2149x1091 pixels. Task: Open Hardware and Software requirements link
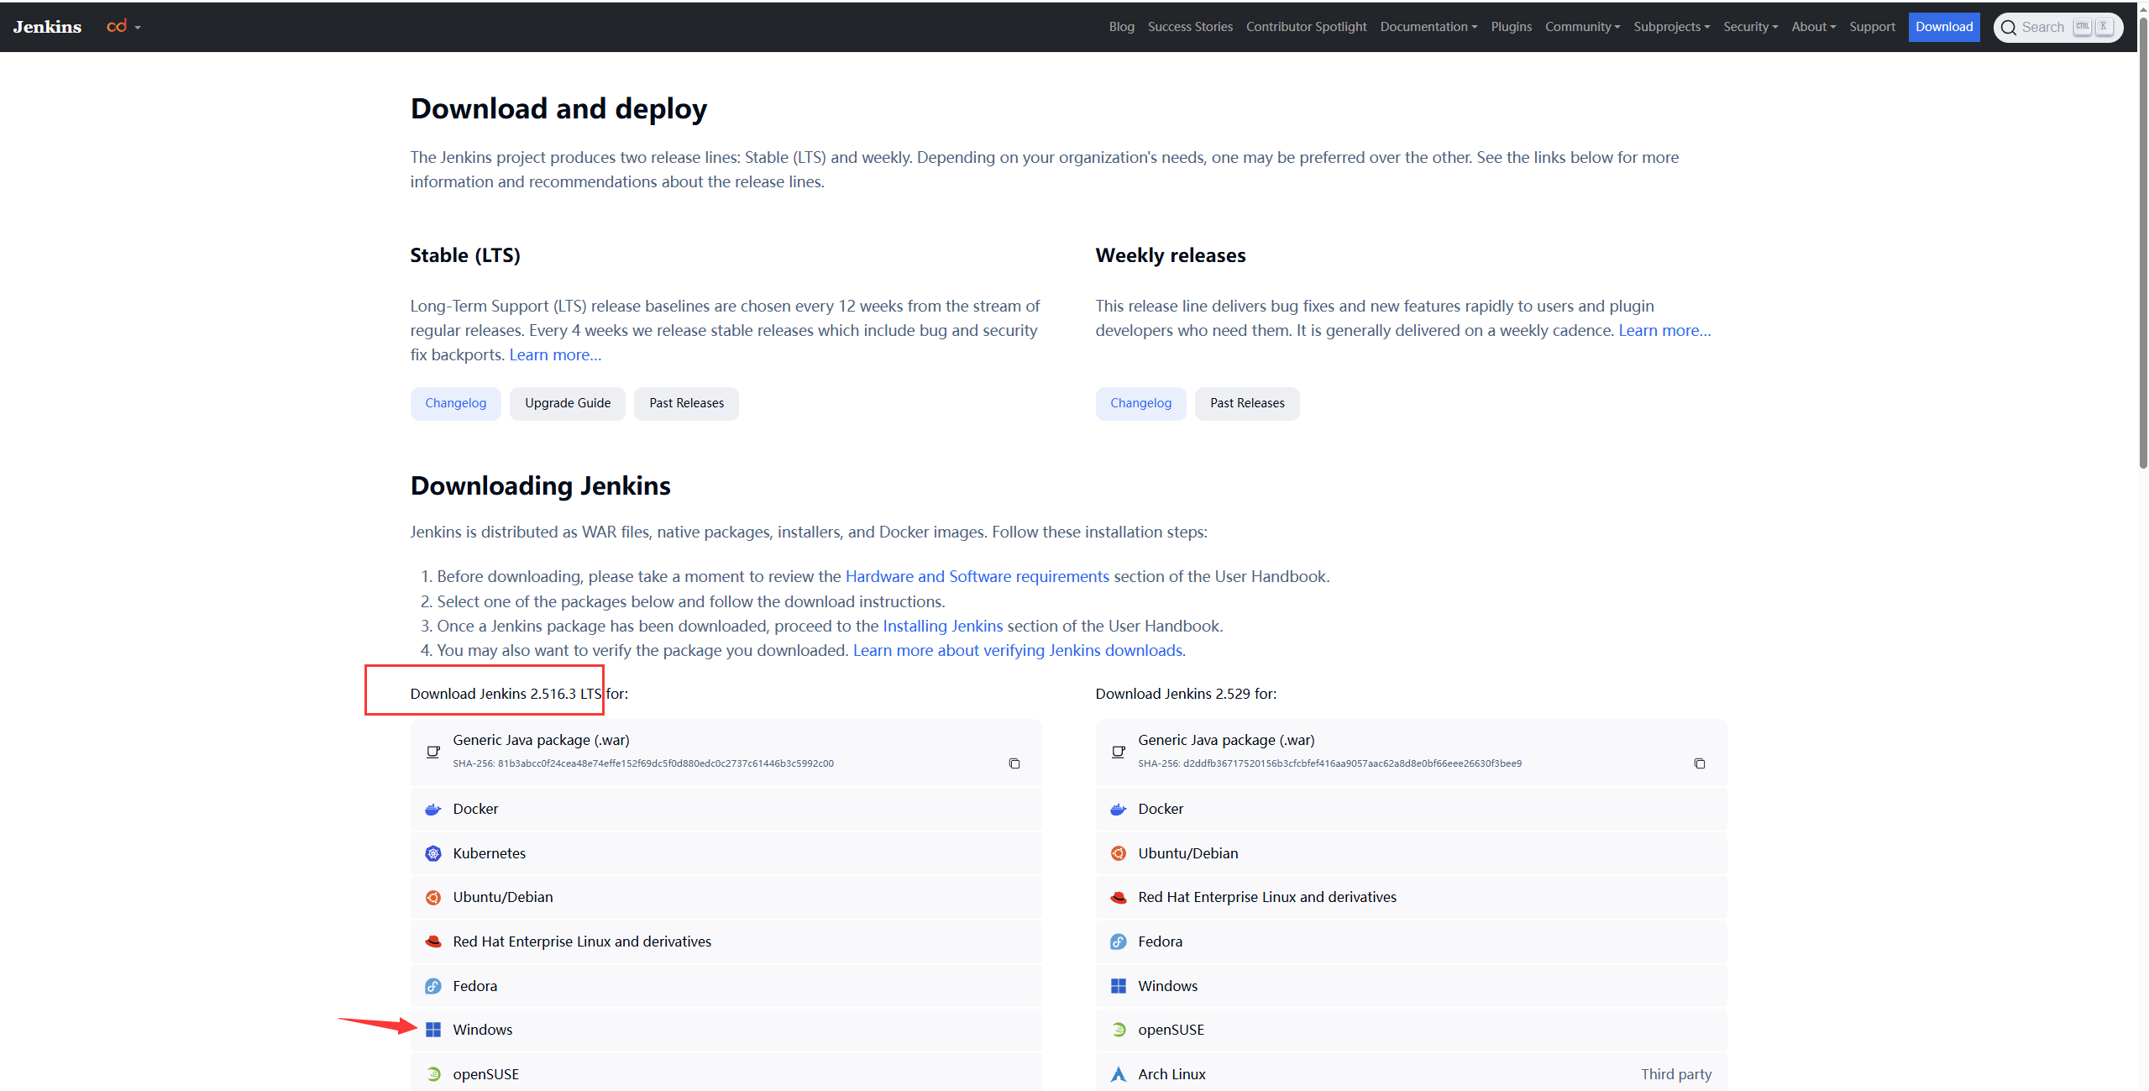click(977, 576)
